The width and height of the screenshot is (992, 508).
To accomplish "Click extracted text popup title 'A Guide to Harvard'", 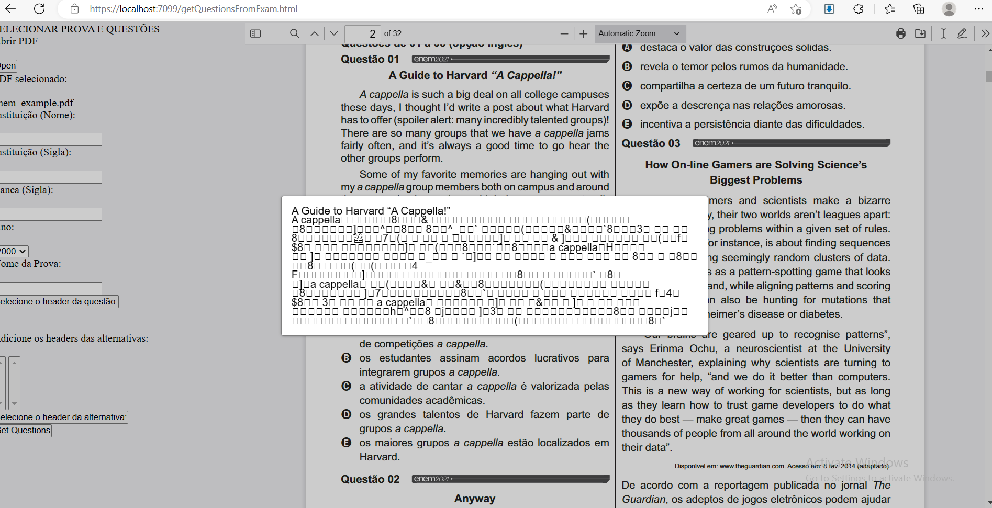I will pyautogui.click(x=371, y=210).
